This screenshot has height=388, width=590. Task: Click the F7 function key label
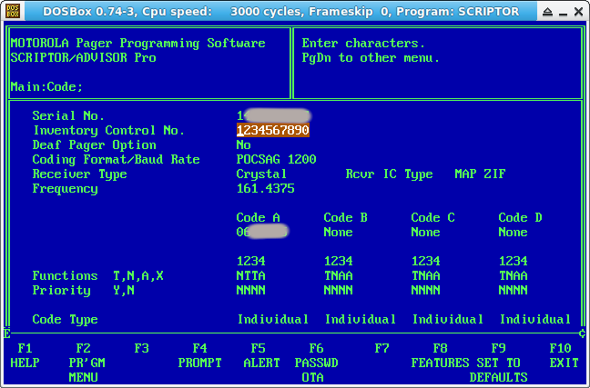pos(381,349)
